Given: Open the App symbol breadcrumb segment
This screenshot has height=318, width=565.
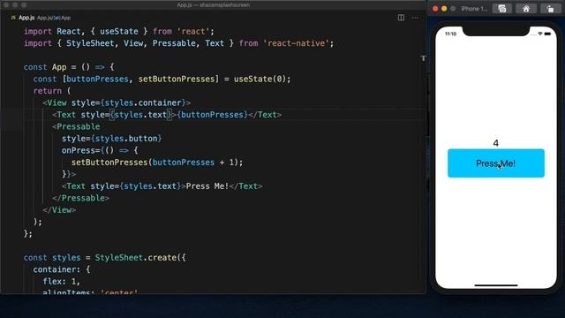Looking at the screenshot, I should pyautogui.click(x=63, y=18).
